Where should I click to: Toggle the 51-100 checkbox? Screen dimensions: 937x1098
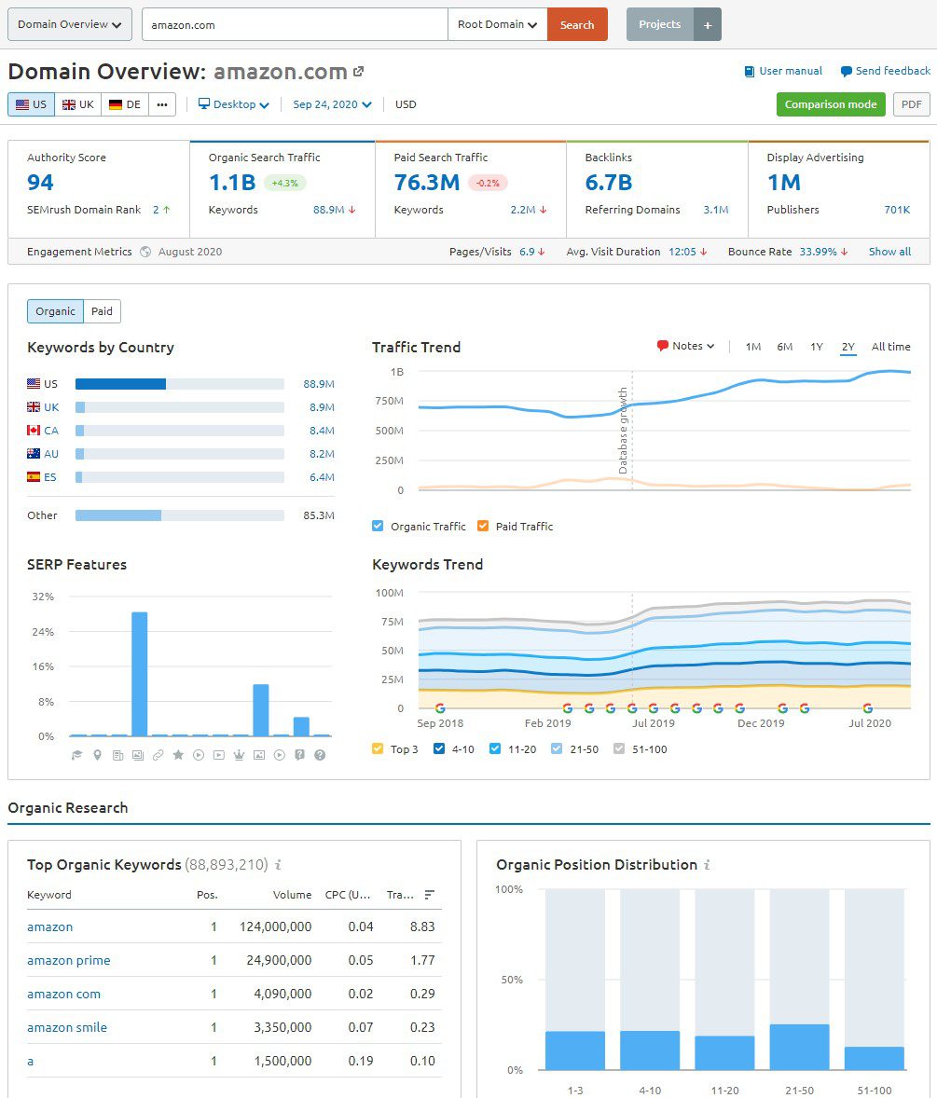(619, 748)
